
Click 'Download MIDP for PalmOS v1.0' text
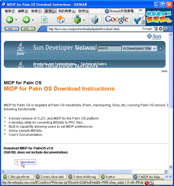(x=28, y=148)
